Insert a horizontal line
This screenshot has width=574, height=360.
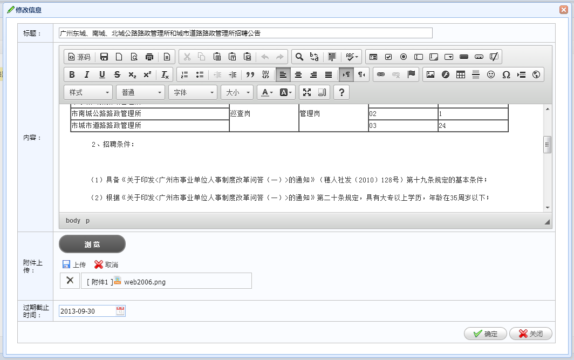coord(475,74)
